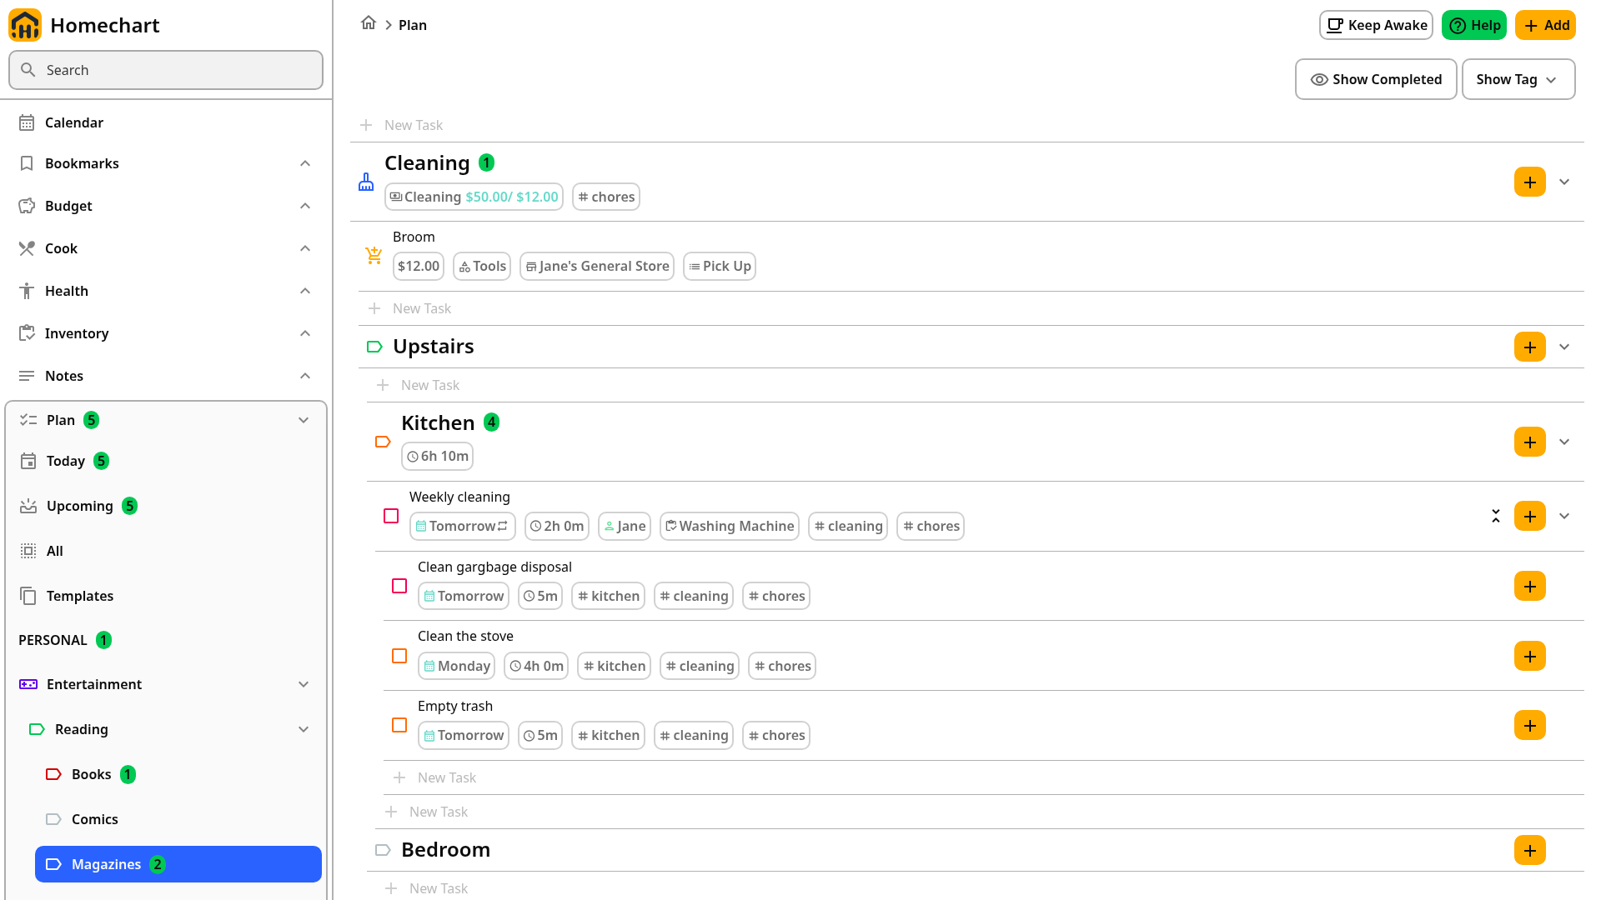Viewport: 1601px width, 900px height.
Task: Check off the Weekly cleaning task
Action: pos(391,516)
